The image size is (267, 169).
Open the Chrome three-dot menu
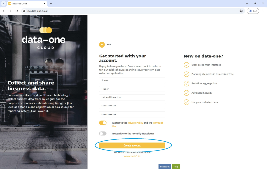[263, 11]
